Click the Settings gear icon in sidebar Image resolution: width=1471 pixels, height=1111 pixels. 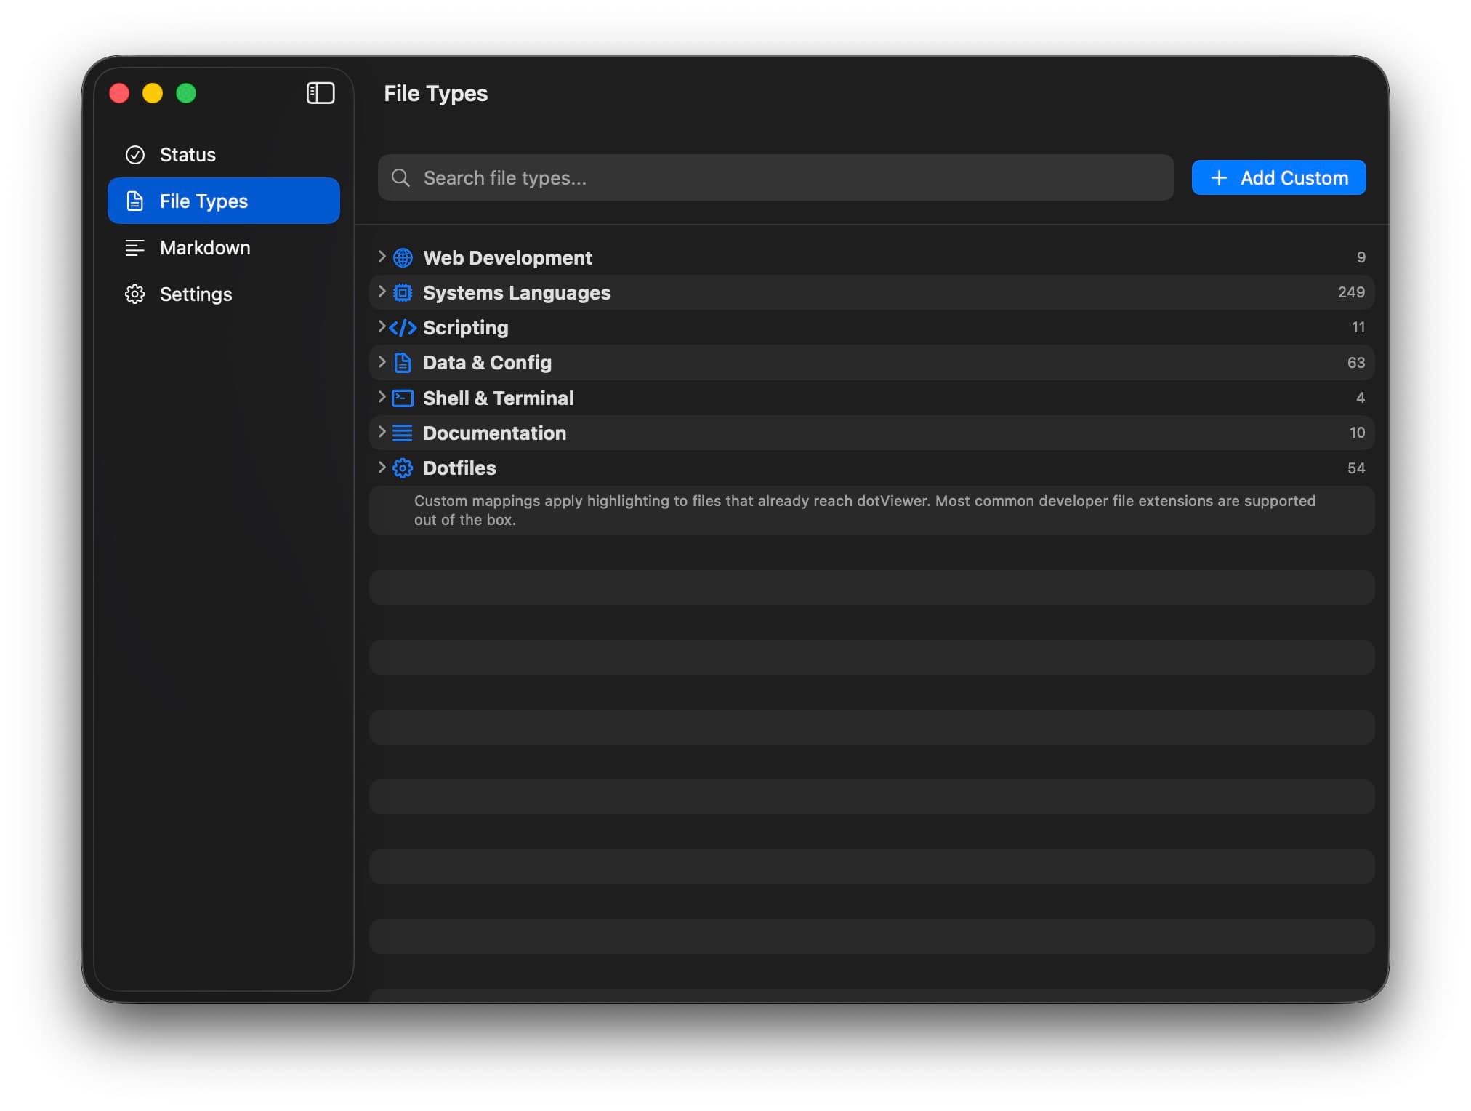click(x=135, y=294)
